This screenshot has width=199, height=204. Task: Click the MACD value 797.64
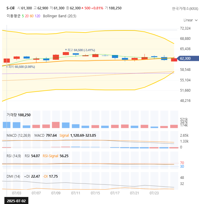click(51, 136)
